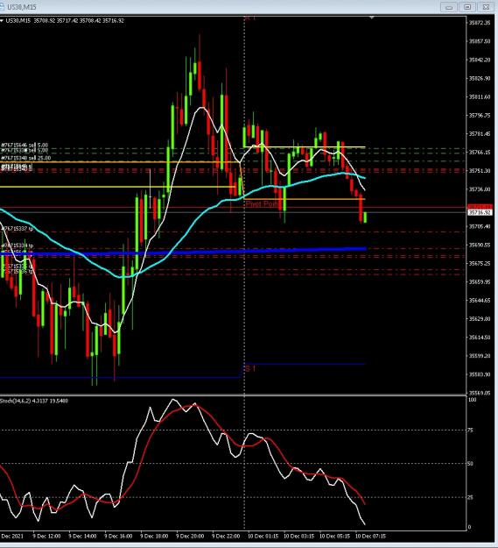Click current price tag 35716.92 on price scale
Image resolution: width=498 pixels, height=548 pixels.
pyautogui.click(x=480, y=212)
